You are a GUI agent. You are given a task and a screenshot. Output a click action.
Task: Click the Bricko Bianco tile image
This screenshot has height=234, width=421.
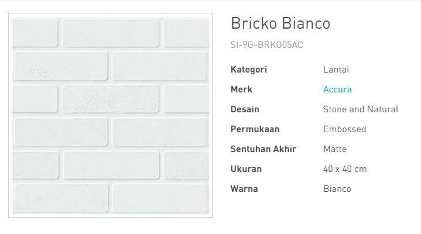click(110, 115)
